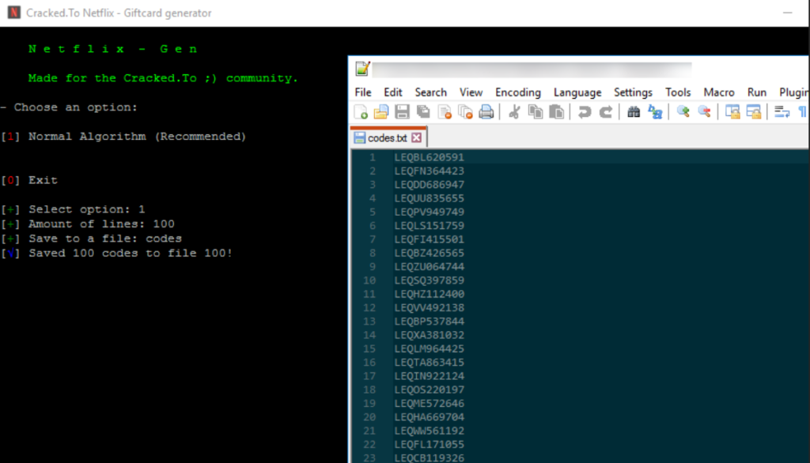Zoom in on the editor text
Viewport: 810px width, 463px height.
tap(683, 111)
